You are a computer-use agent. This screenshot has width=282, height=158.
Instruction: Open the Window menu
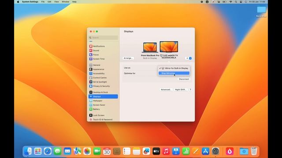[66, 2]
